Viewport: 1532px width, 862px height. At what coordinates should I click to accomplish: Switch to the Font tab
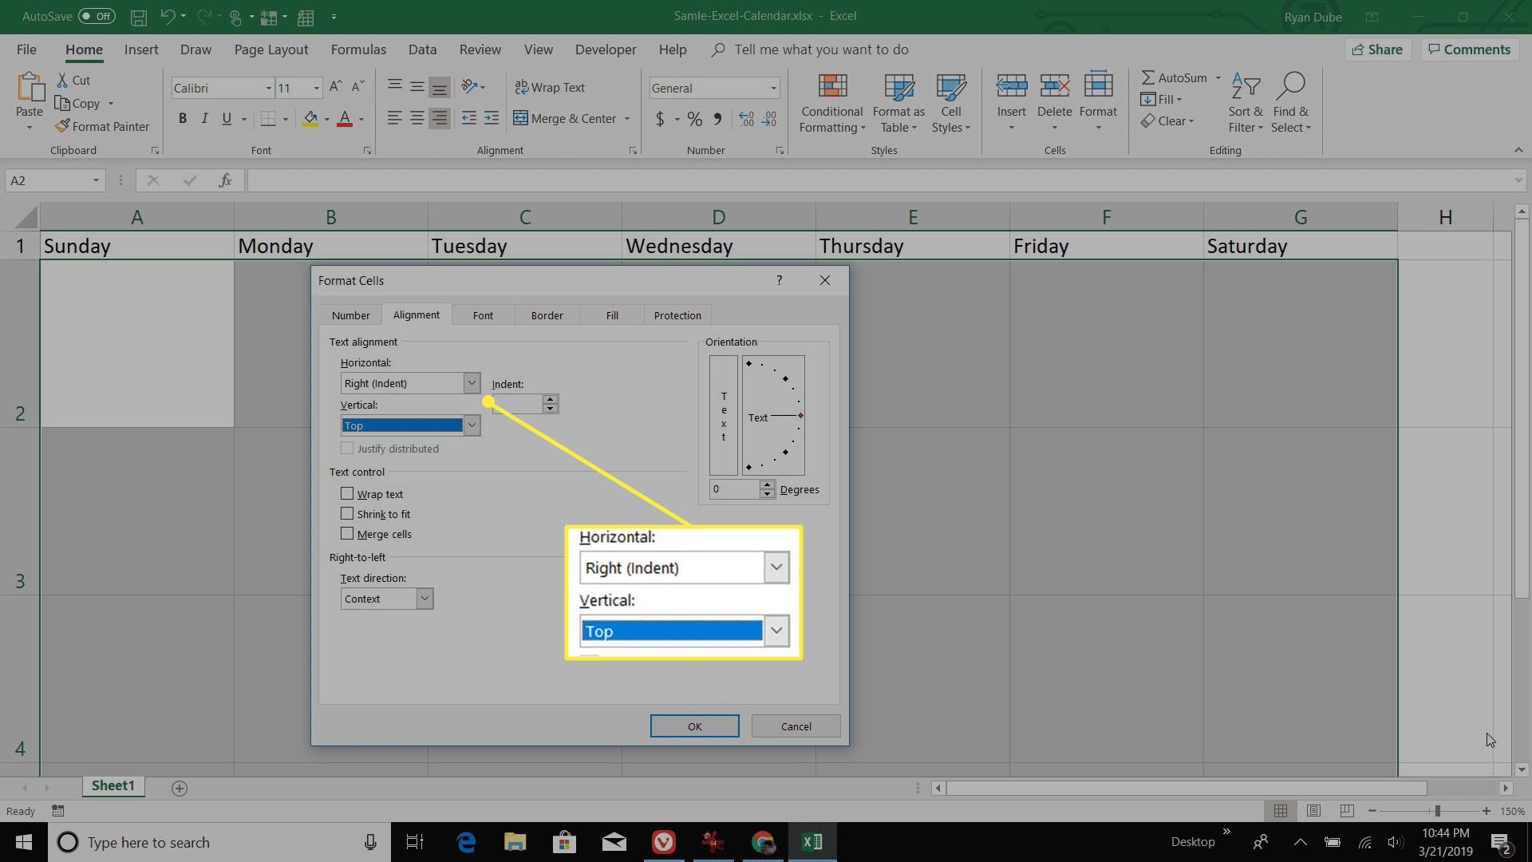pos(483,314)
